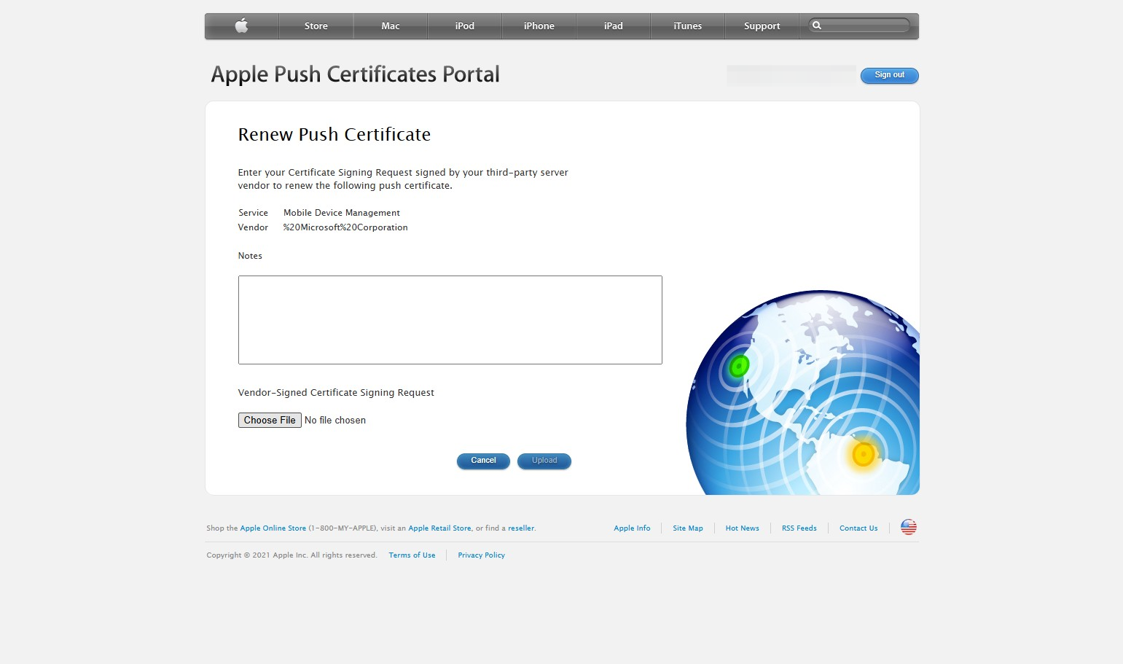The image size is (1123, 664).
Task: Click the Cancel button
Action: [x=483, y=461]
